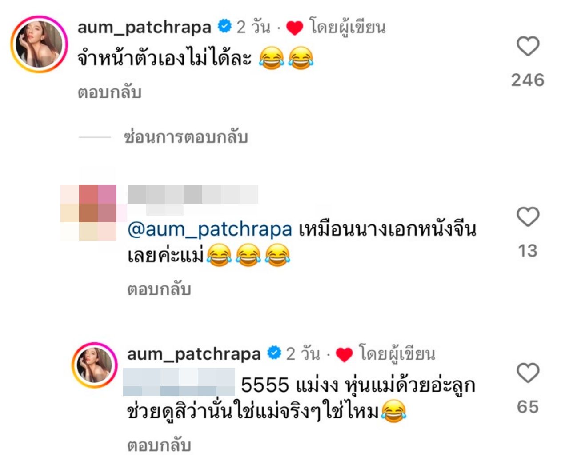Image resolution: width=569 pixels, height=473 pixels.
Task: Click the red heart in the bottom reply header
Action: click(x=344, y=355)
